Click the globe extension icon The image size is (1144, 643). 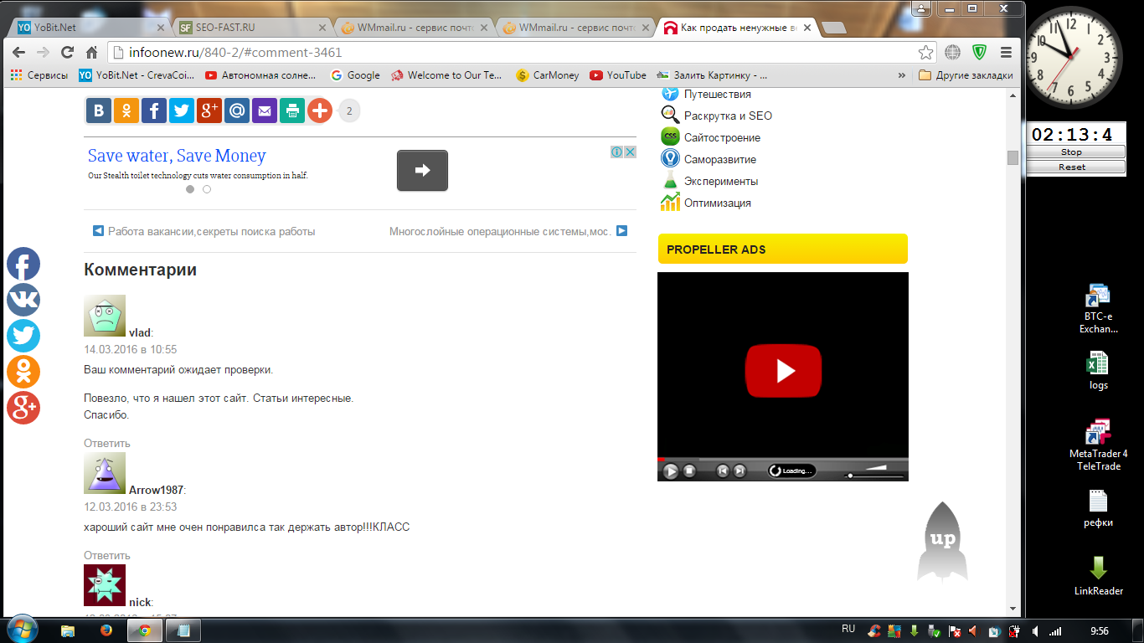pyautogui.click(x=952, y=52)
